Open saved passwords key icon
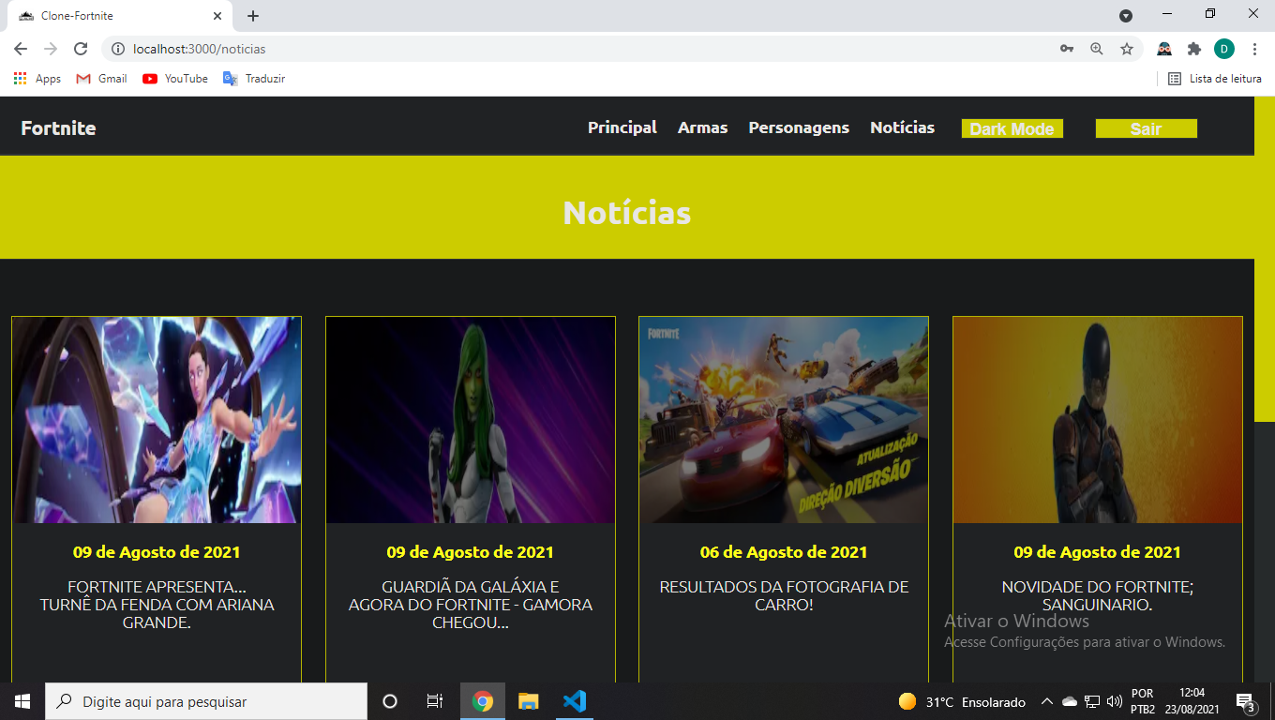 click(1067, 49)
